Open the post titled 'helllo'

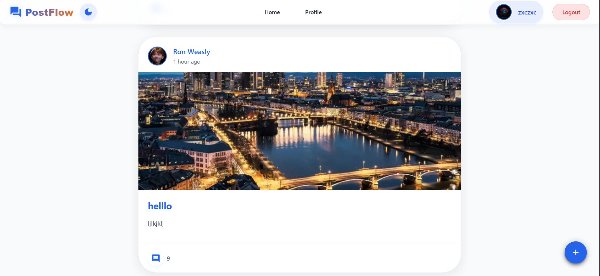click(160, 206)
